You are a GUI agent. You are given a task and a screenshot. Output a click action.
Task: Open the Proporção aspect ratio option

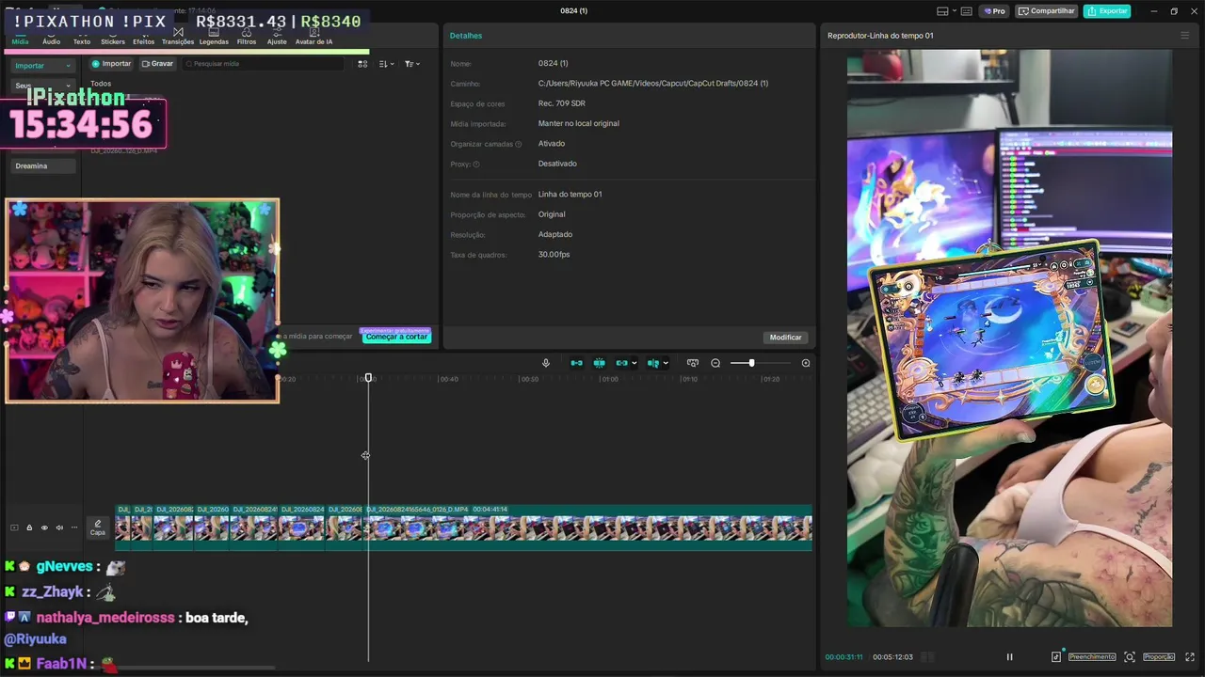(1159, 657)
